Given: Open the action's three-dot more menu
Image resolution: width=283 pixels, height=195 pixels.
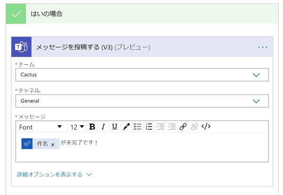Looking at the screenshot, I should pos(263,47).
